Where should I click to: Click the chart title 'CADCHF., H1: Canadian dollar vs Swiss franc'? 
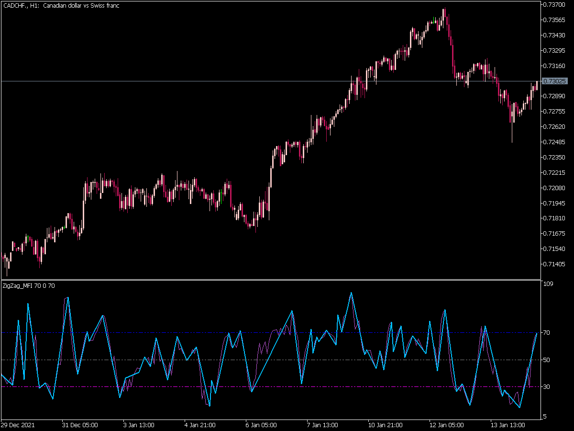pyautogui.click(x=61, y=6)
